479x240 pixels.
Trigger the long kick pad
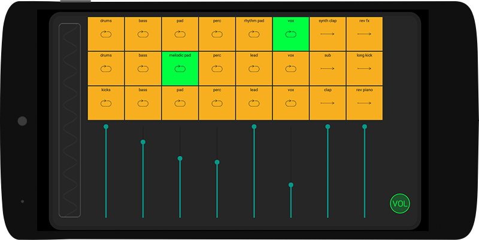365,69
